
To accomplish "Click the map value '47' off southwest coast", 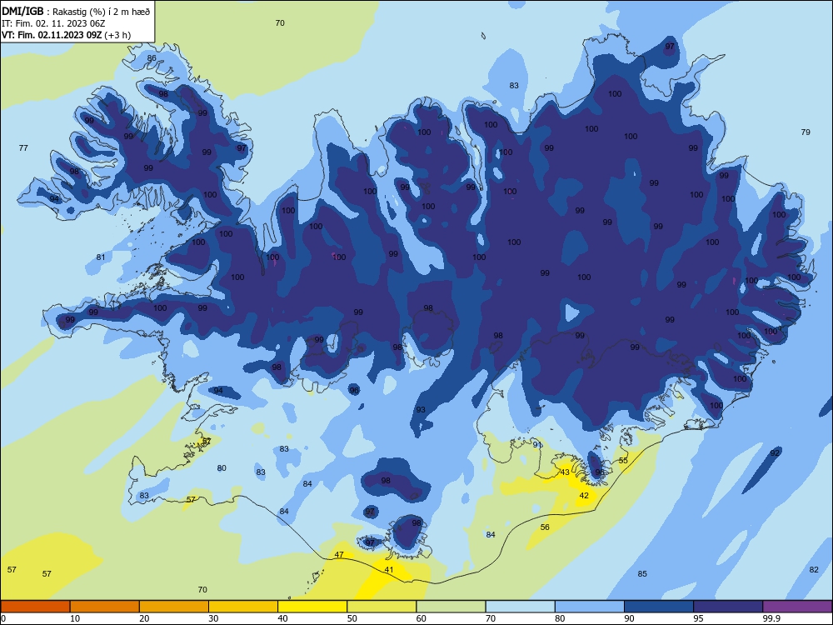I will [339, 555].
